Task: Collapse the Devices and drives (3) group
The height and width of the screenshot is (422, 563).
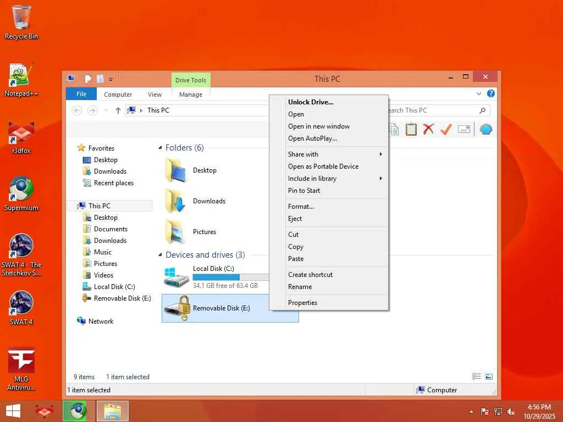Action: [160, 255]
